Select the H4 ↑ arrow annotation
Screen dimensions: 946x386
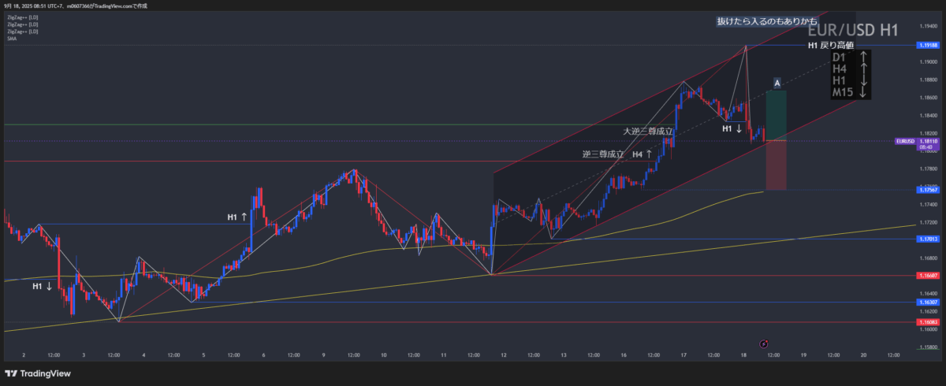tap(642, 154)
